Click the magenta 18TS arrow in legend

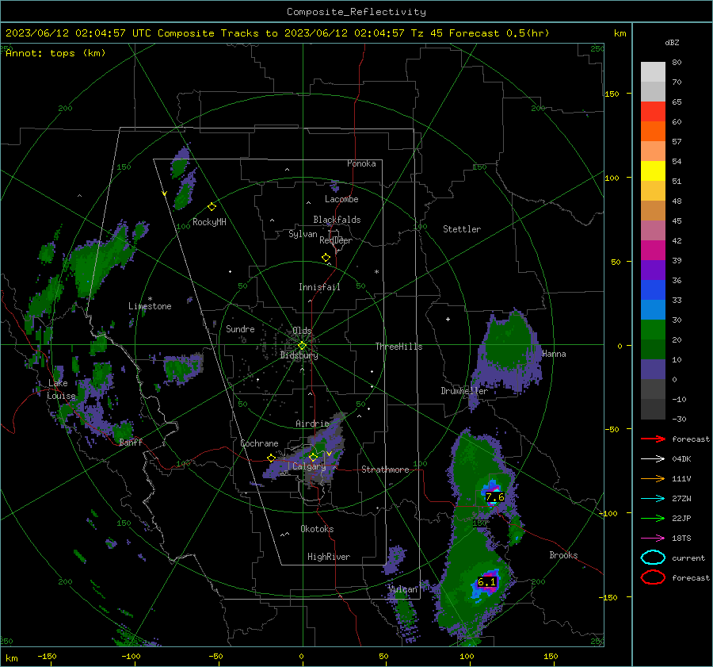pos(653,539)
